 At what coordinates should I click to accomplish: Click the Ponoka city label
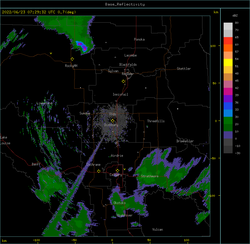(x=139, y=39)
